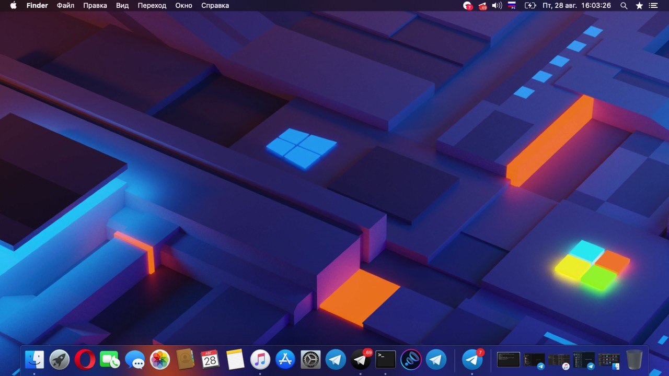Switch input source via Russian flag
Image resolution: width=669 pixels, height=376 pixels.
pos(512,5)
